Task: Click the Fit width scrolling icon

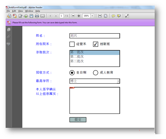Action: (x=100, y=16)
